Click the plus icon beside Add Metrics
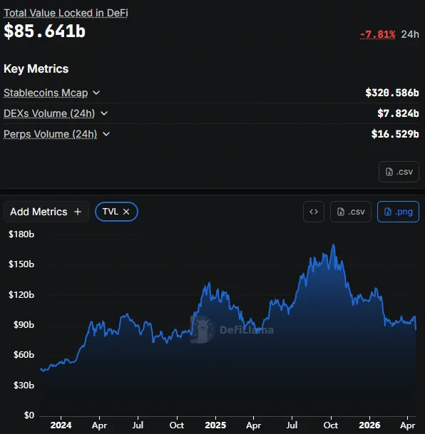Screen dimensions: 425x434 point(78,212)
